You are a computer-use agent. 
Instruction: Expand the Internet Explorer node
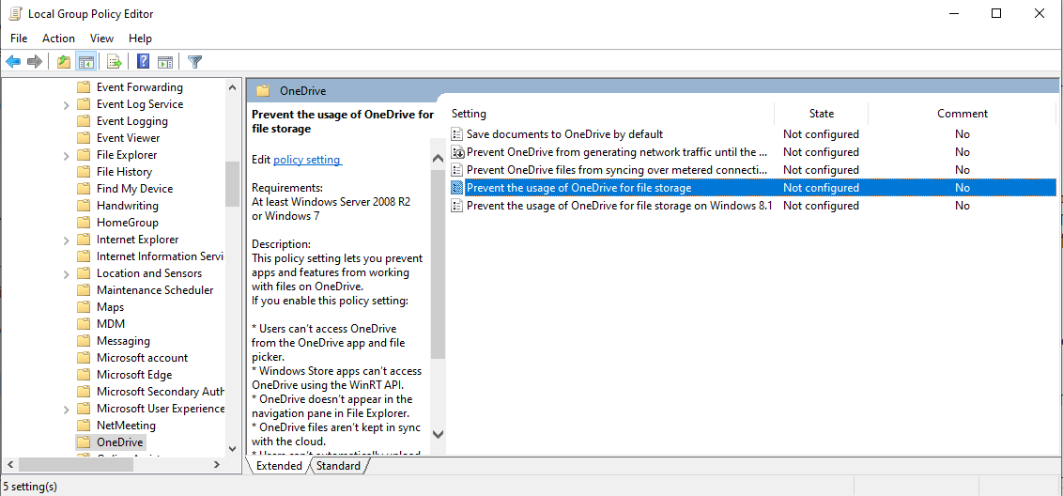click(66, 240)
